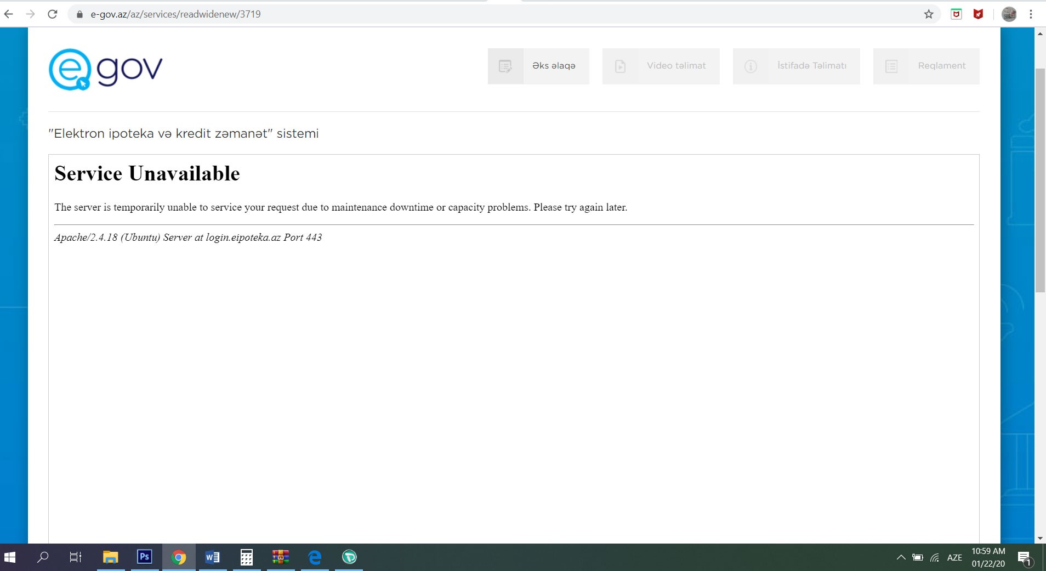Open Photoshop from the taskbar

[x=144, y=557]
